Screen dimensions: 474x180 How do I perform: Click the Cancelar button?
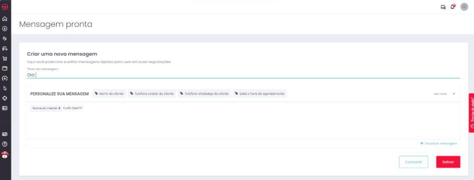[x=413, y=162]
